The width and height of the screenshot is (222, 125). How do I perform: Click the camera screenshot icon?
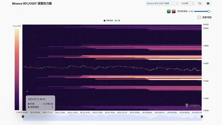click(208, 3)
